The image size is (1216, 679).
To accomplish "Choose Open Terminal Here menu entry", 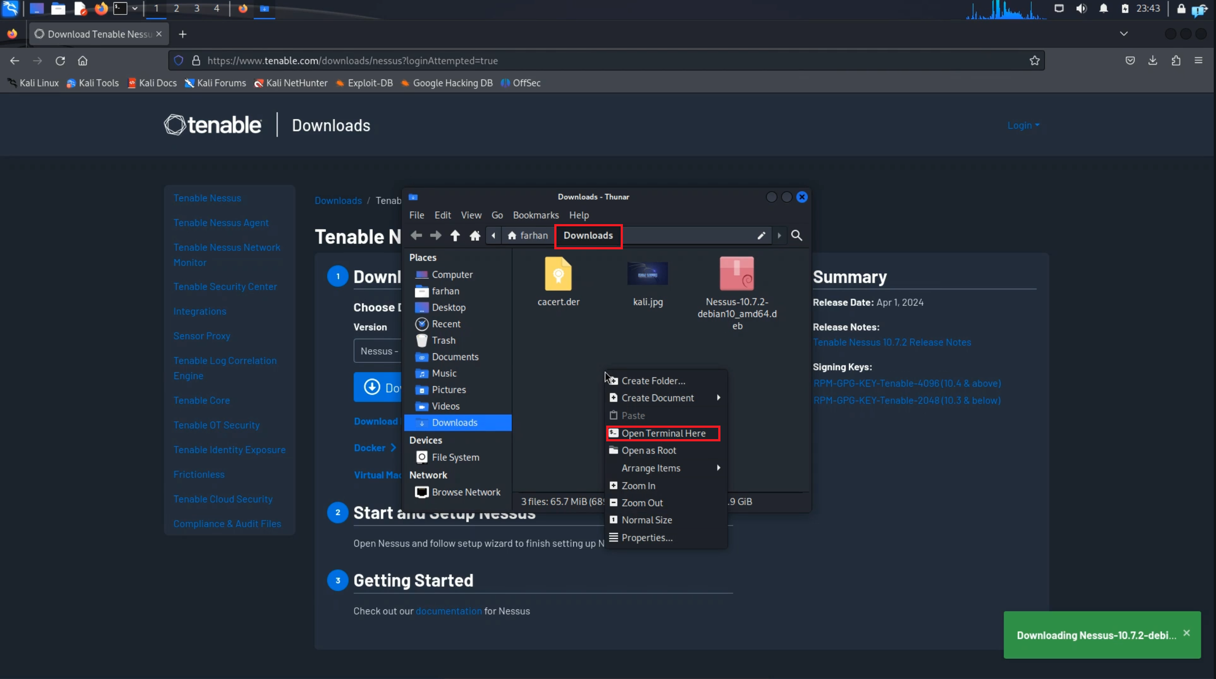I will 663,433.
